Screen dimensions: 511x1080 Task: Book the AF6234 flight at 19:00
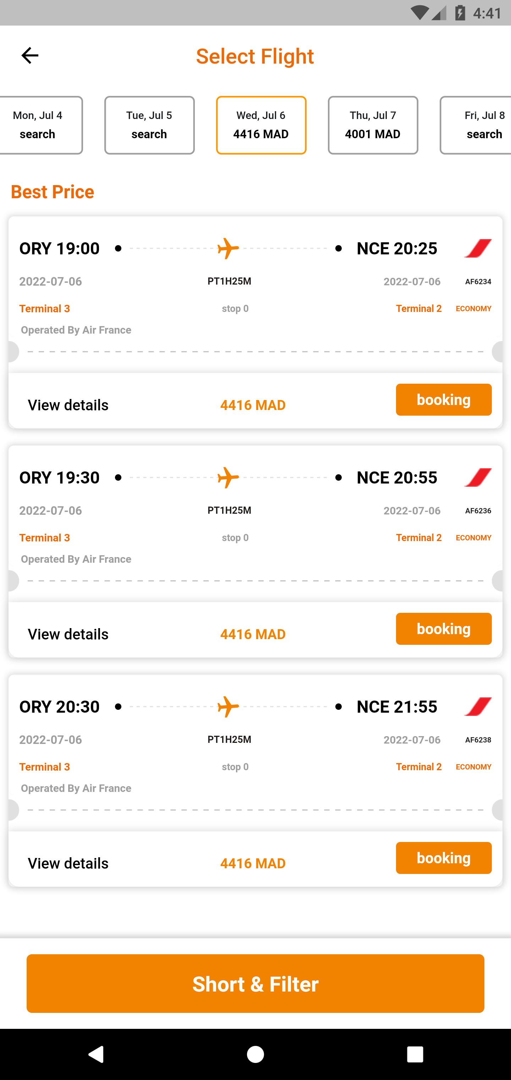pyautogui.click(x=444, y=400)
